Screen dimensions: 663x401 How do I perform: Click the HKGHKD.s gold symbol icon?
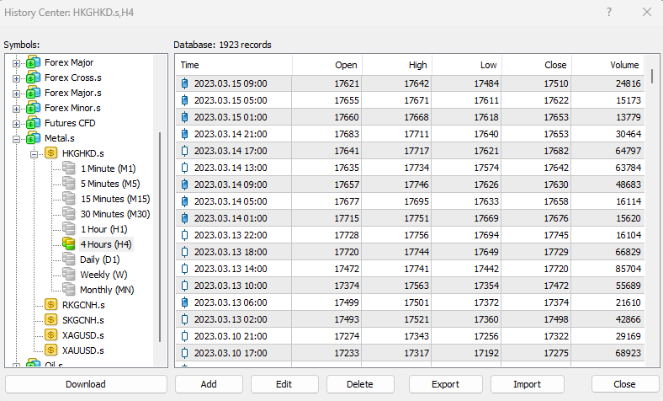point(50,153)
